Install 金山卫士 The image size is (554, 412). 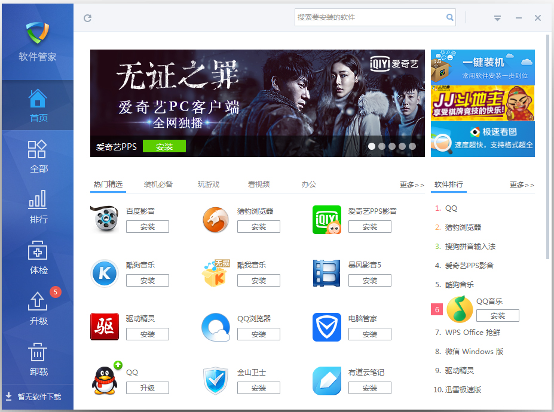(x=259, y=388)
